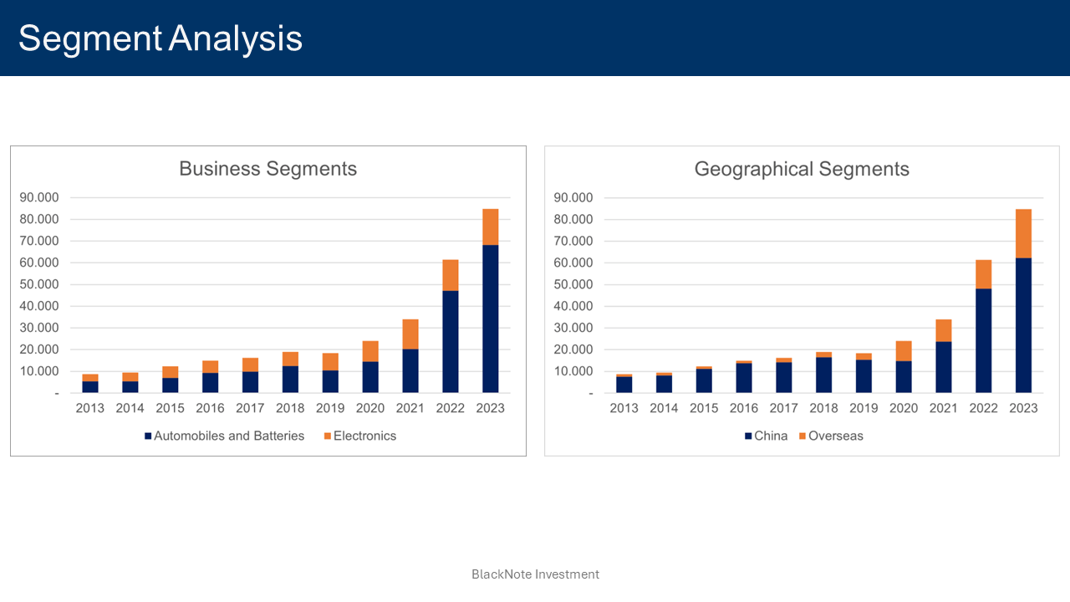
Task: Select the Business Segments chart title
Action: tap(267, 168)
